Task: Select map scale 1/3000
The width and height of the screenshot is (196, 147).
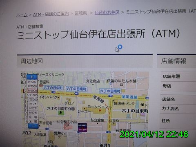Action: [32, 86]
